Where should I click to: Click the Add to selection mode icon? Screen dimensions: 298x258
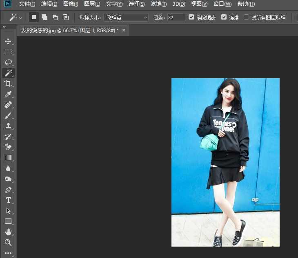click(44, 18)
